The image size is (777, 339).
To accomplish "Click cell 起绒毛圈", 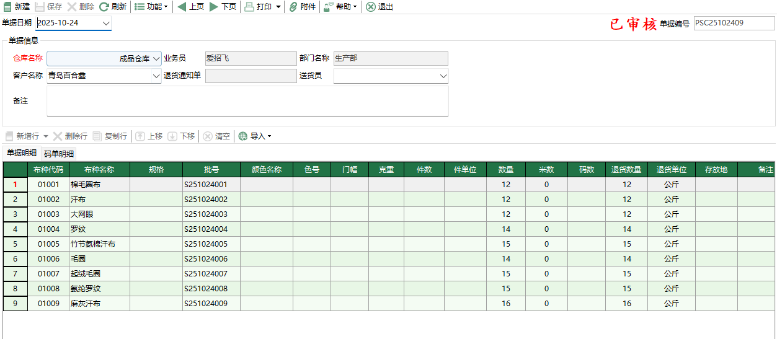I will [100, 273].
